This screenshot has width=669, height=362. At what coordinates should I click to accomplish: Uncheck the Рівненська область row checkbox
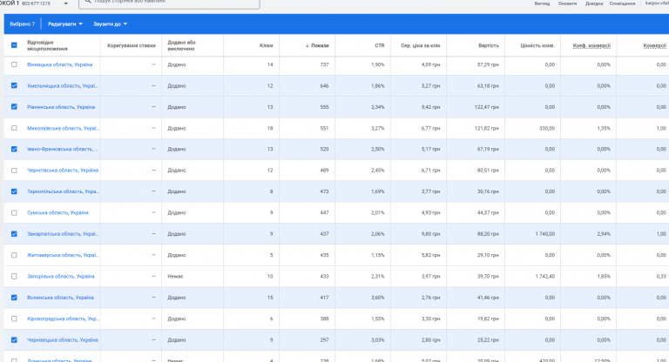(x=14, y=106)
